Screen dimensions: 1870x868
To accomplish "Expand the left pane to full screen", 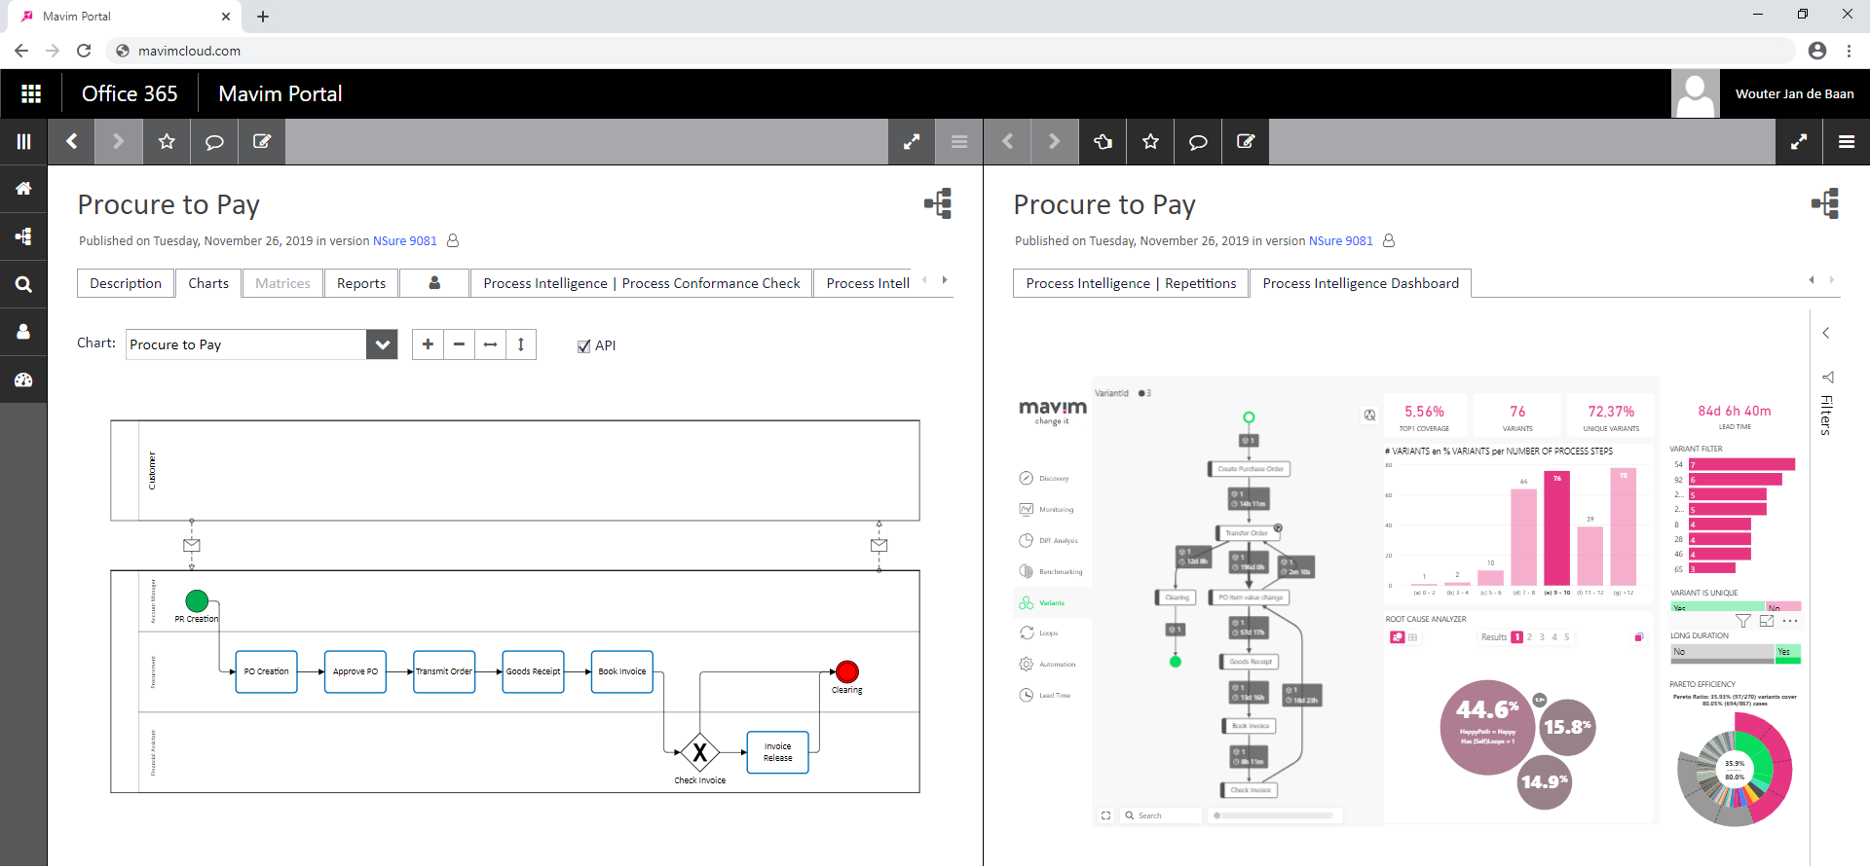I will coord(912,142).
